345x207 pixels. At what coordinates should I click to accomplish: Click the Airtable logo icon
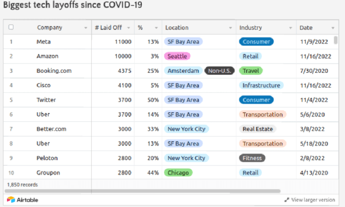pos(11,199)
